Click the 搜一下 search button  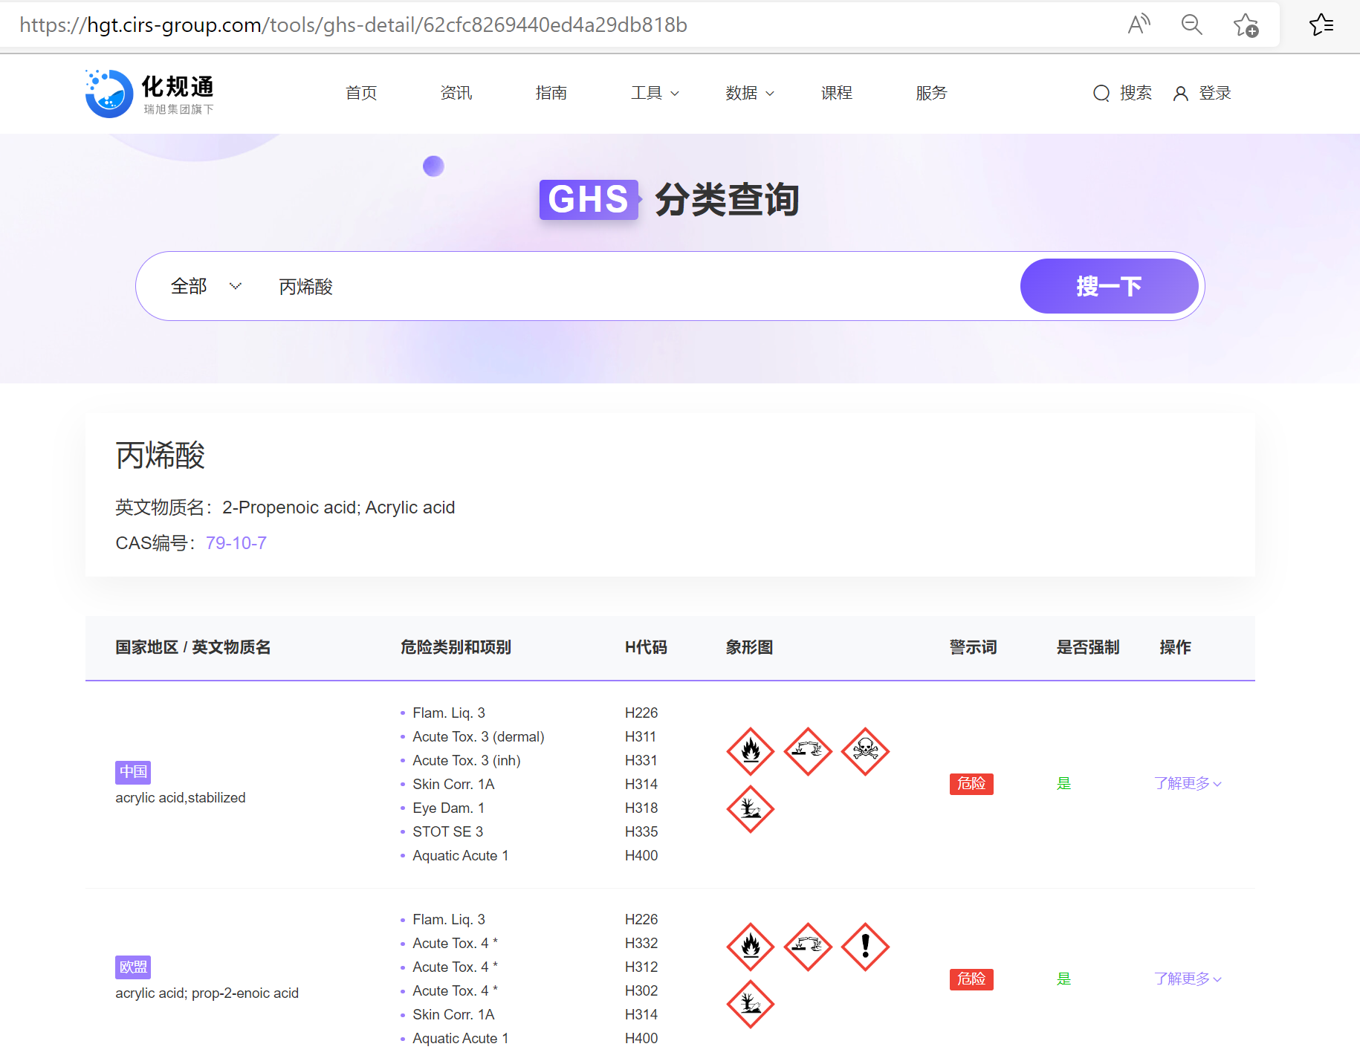click(1109, 286)
